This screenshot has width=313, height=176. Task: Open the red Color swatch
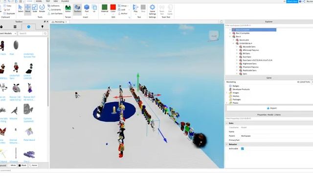coord(113,7)
